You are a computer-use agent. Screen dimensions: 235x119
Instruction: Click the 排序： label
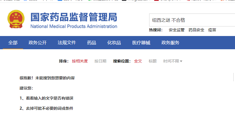tap(64, 61)
